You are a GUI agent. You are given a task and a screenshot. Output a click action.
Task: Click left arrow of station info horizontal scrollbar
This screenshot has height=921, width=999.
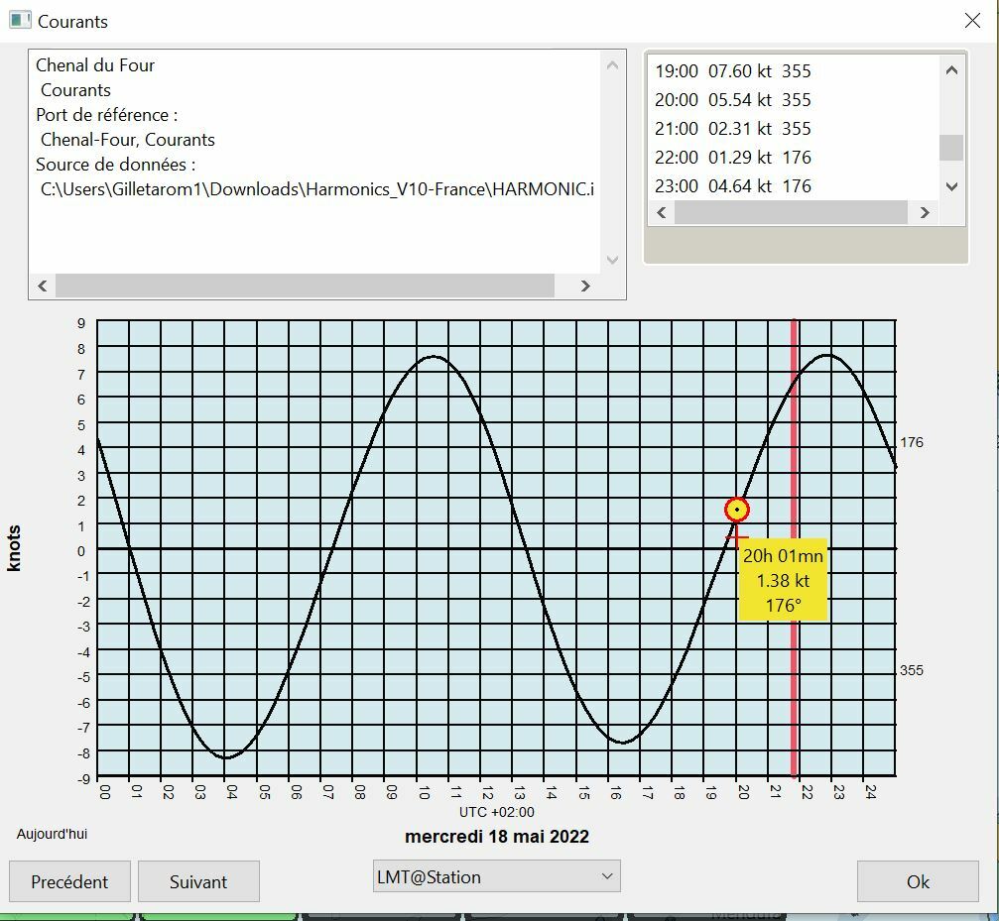[43, 286]
